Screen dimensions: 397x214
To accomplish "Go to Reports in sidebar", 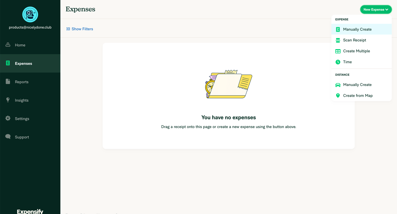I will [30, 82].
